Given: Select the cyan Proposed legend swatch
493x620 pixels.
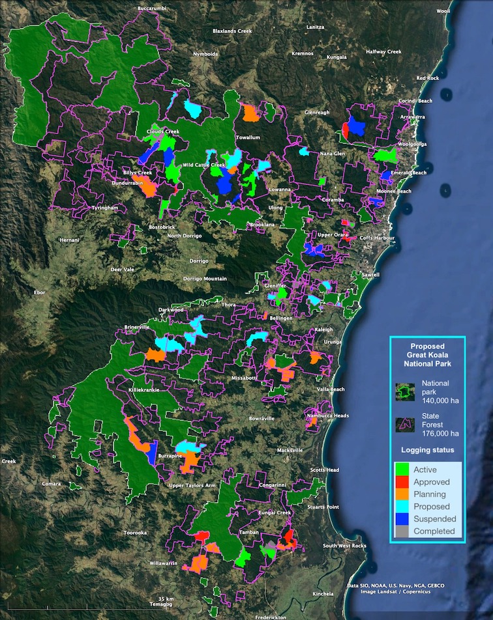Looking at the screenshot, I should coord(402,506).
